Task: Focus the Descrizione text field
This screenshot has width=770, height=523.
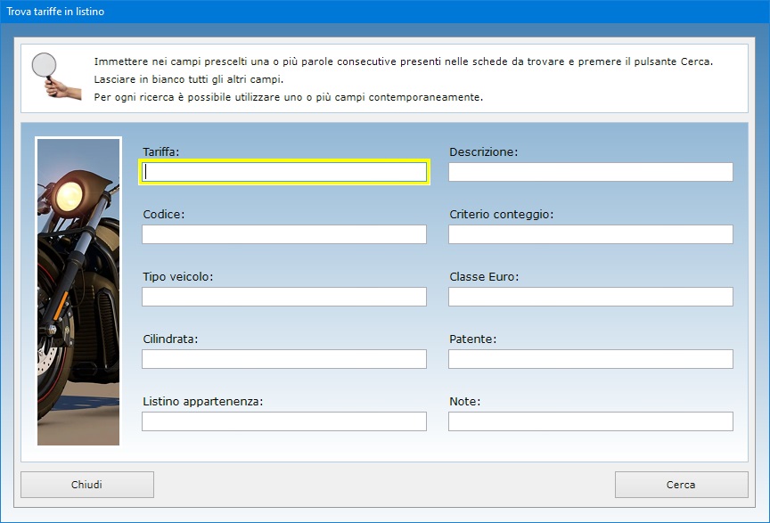Action: point(591,172)
